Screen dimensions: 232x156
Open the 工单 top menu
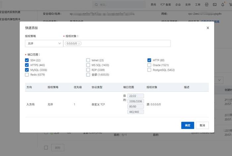[198, 5]
